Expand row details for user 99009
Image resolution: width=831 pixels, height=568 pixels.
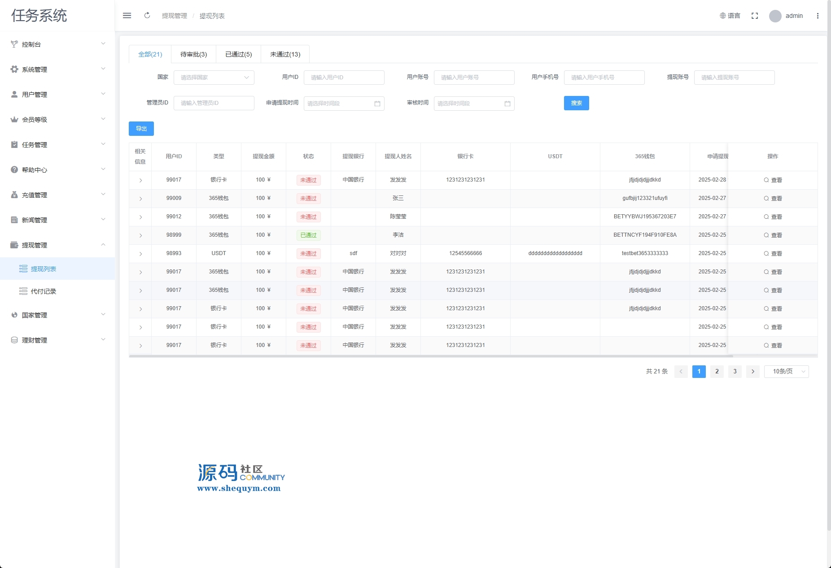140,199
